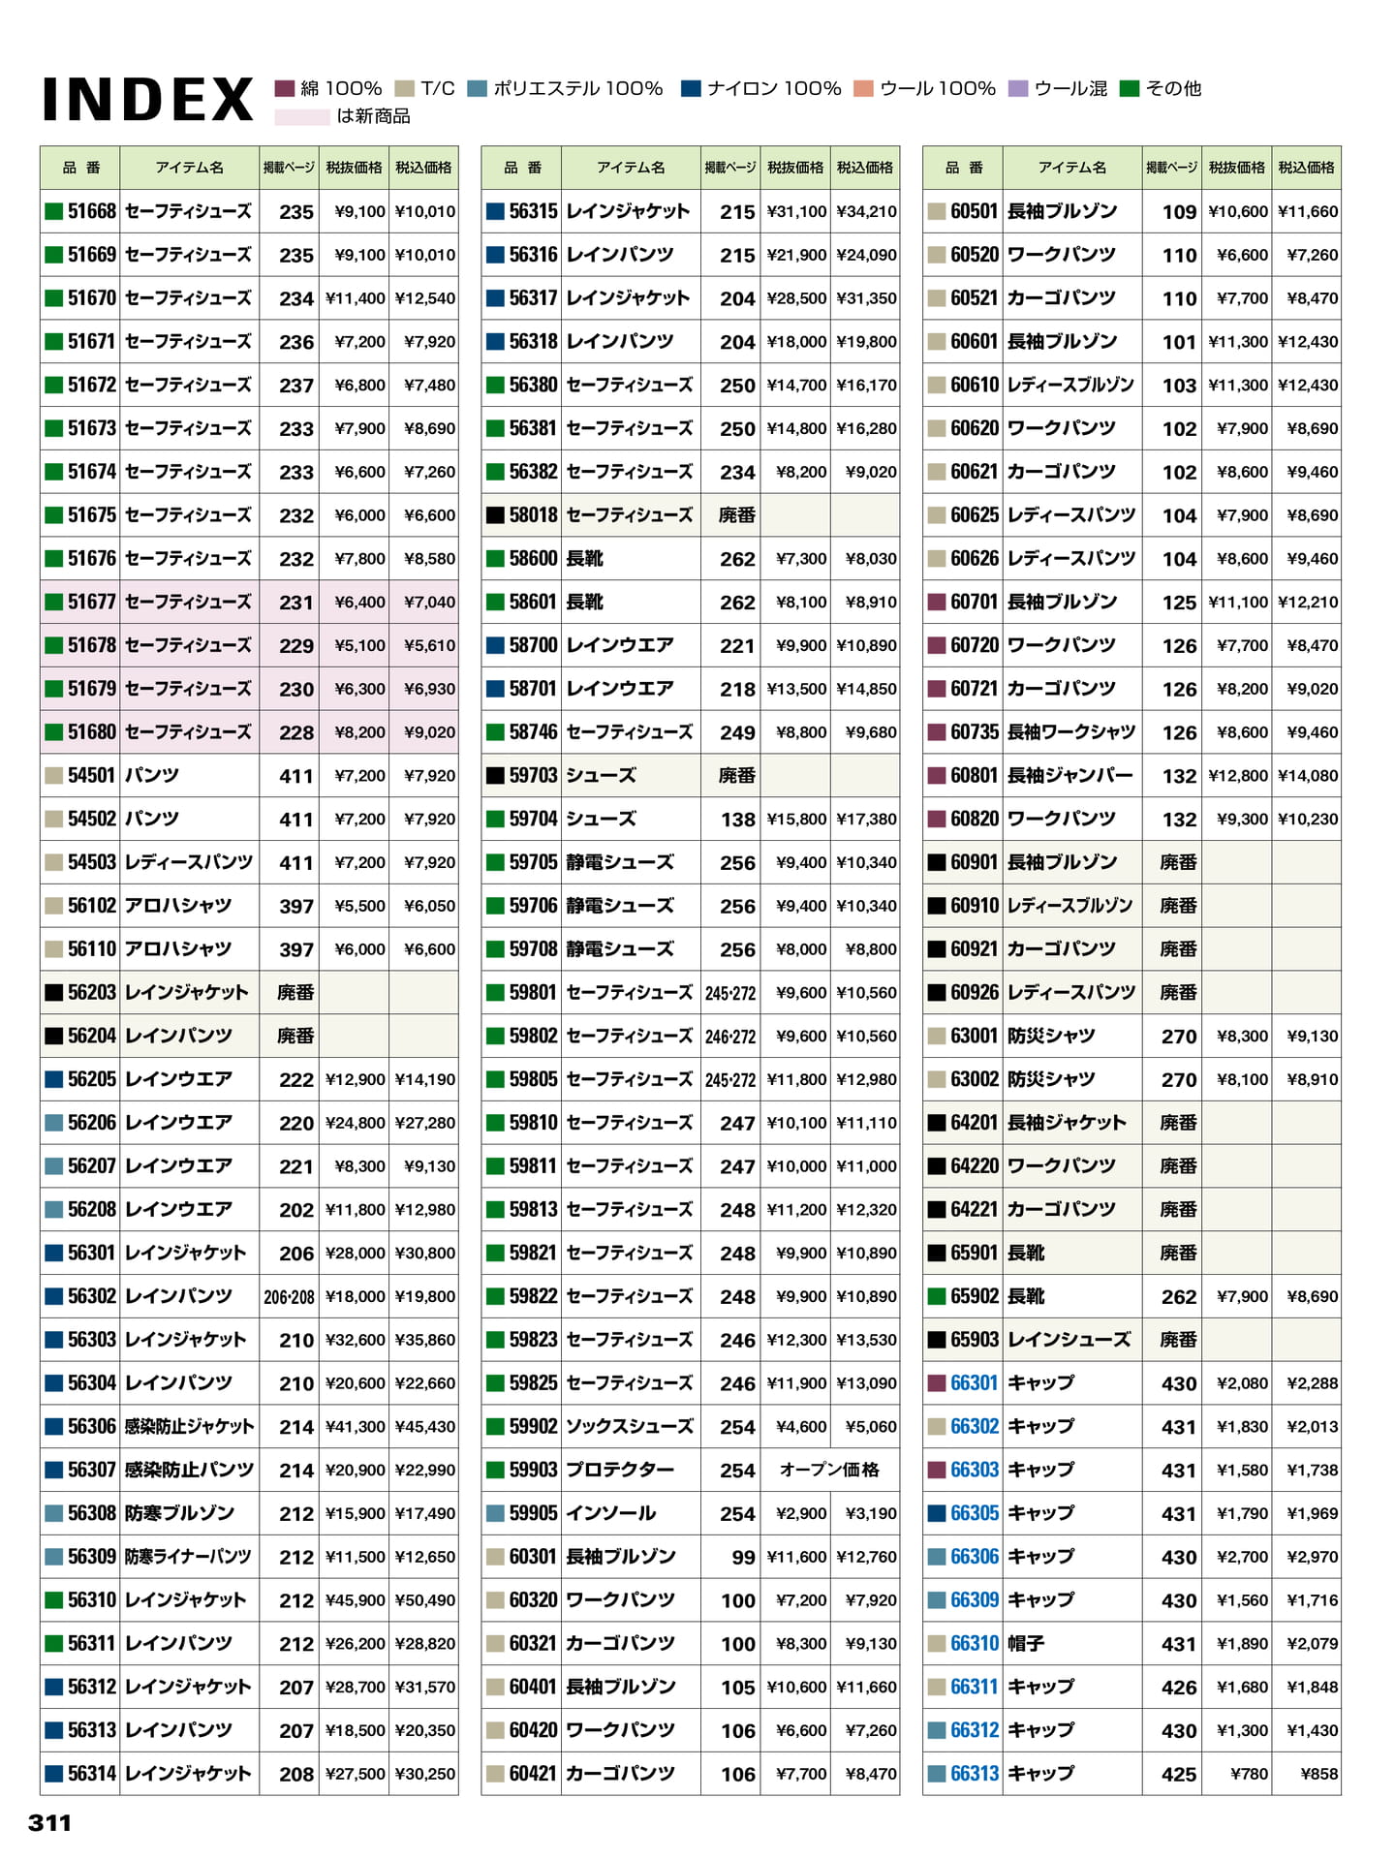Click the ソックスシューズ item name
The image size is (1395, 1860).
pyautogui.click(x=630, y=1427)
